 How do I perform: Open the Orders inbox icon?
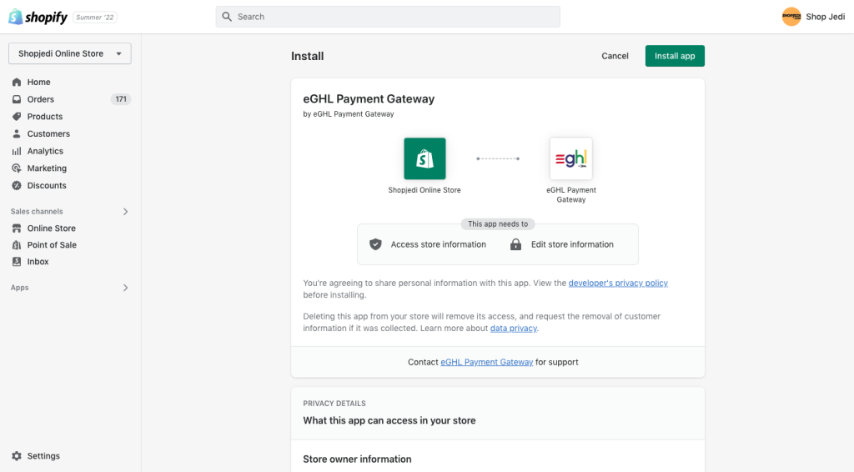coord(17,99)
